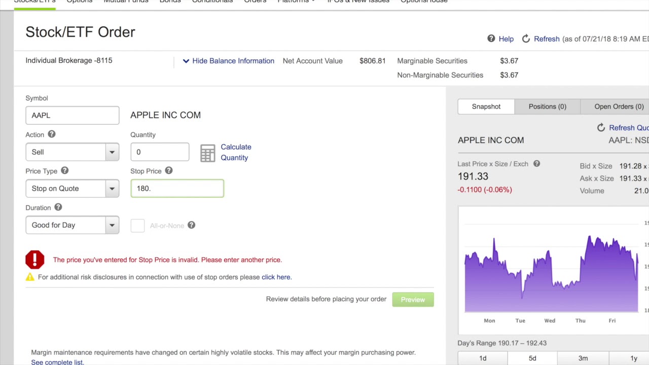The image size is (649, 365).
Task: Select the 1d chart range button
Action: 483,358
